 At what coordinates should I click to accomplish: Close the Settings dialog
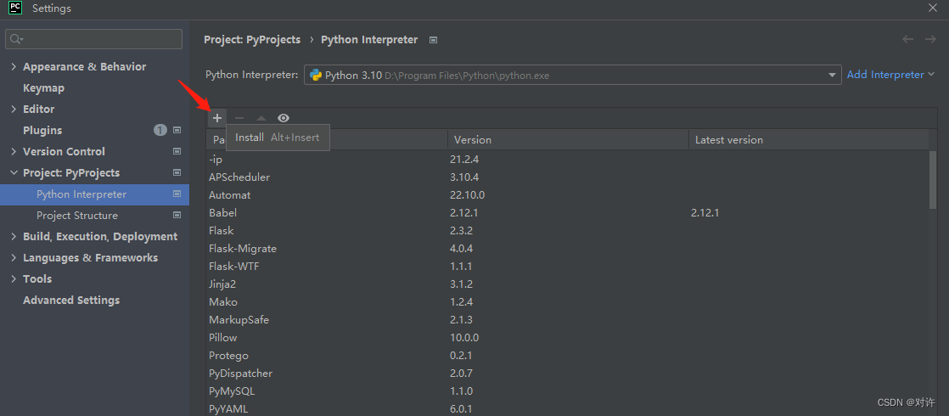tap(933, 8)
